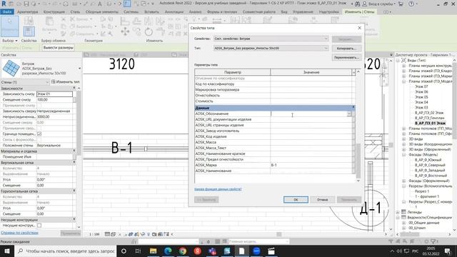Click the Type Properties ribbon icon
Screen dimensions: 457x257
(x=29, y=21)
